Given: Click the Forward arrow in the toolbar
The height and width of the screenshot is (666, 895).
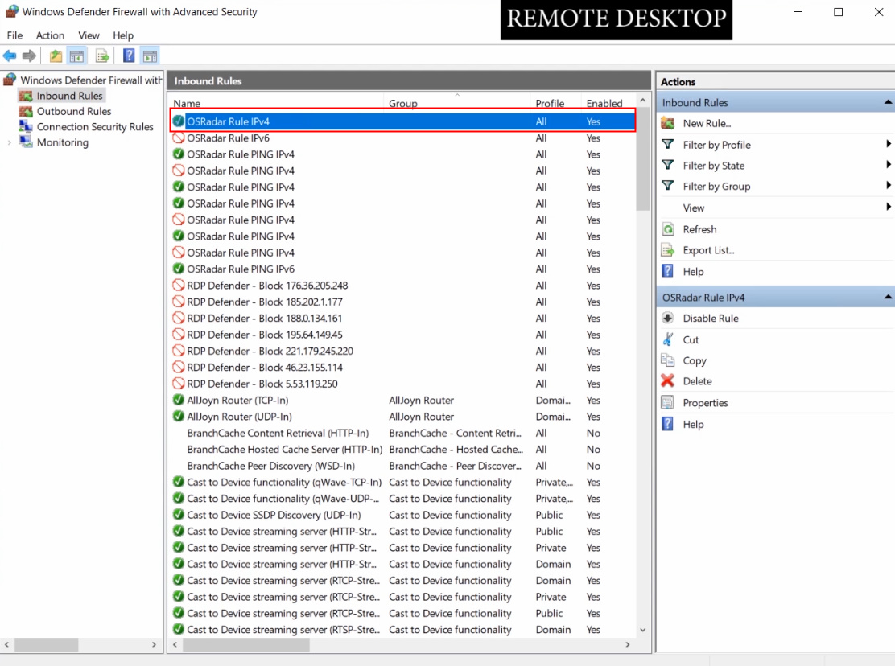Looking at the screenshot, I should point(29,55).
